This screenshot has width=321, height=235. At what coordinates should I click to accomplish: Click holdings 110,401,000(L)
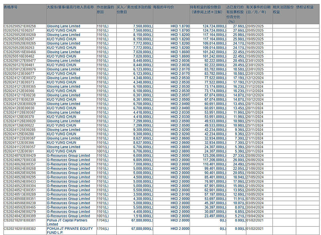click(x=215, y=164)
